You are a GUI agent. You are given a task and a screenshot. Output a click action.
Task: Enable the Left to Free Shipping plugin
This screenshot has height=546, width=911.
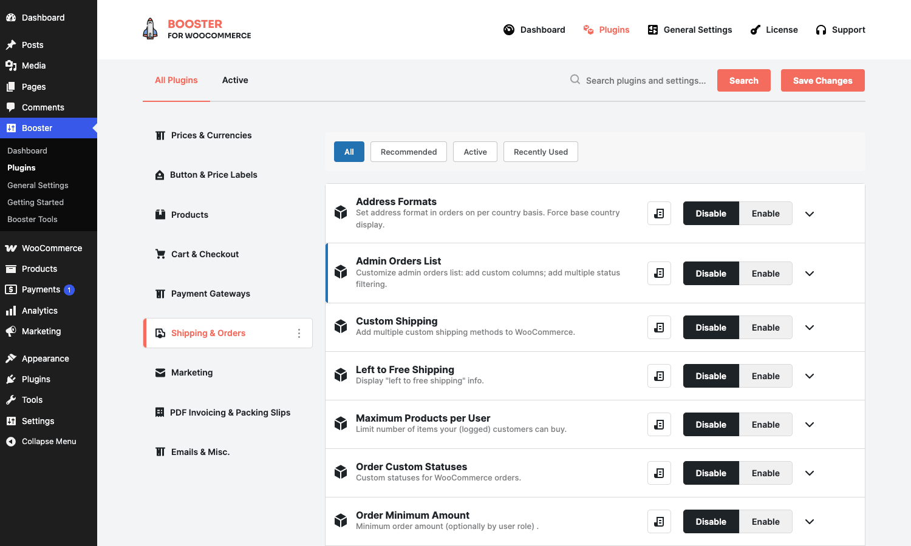[765, 376]
